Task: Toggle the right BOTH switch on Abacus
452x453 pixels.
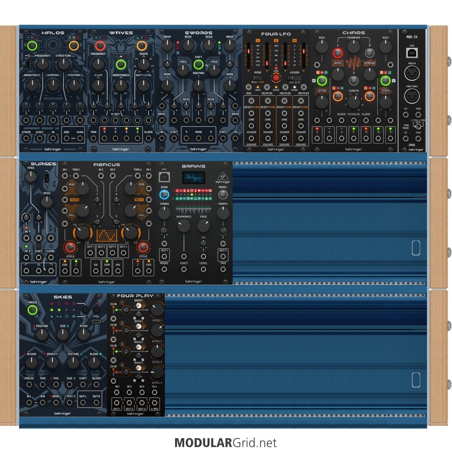Action: coord(139,199)
